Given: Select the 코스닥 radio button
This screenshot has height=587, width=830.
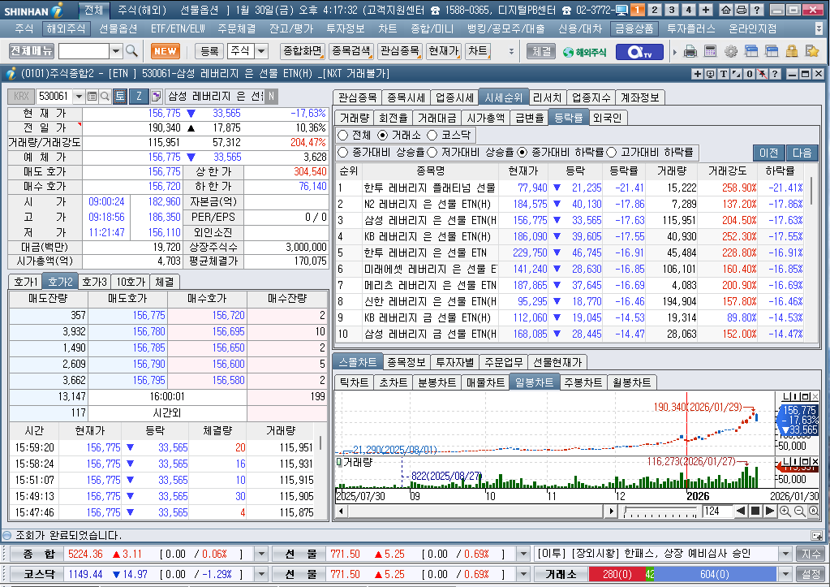Looking at the screenshot, I should (432, 135).
